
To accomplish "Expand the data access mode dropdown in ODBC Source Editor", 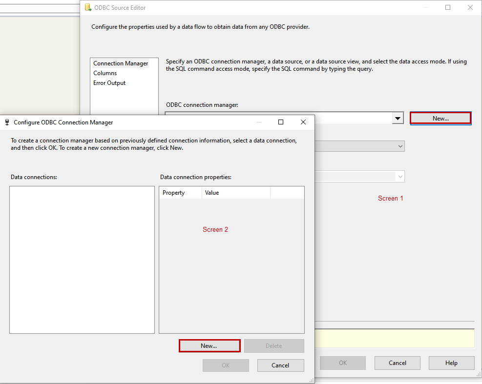I will click(x=400, y=146).
